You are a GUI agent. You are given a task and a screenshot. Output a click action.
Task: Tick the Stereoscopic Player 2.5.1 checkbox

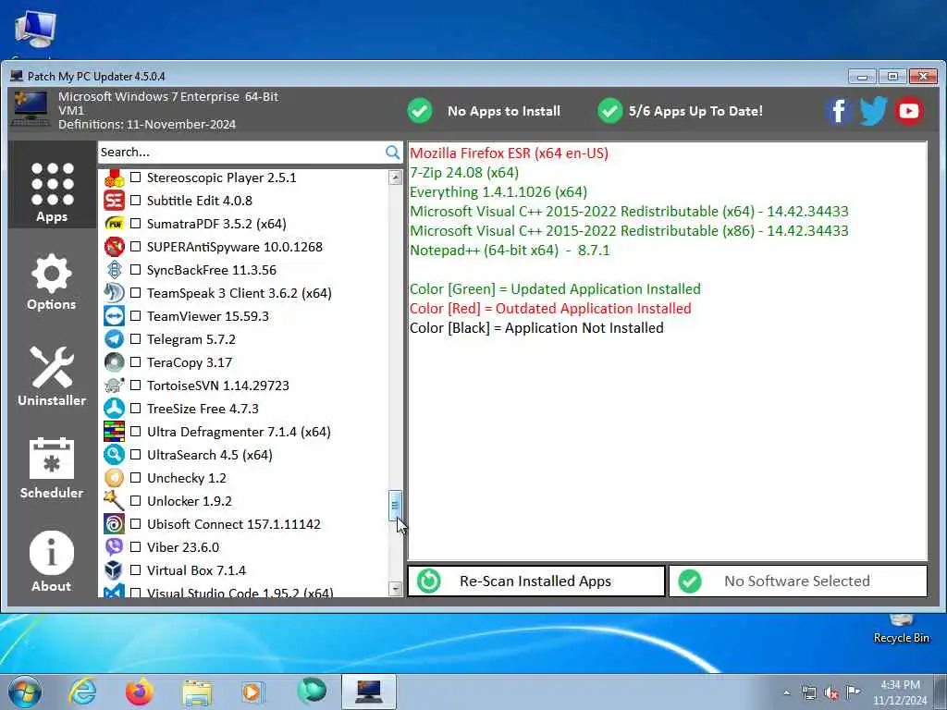click(x=135, y=177)
